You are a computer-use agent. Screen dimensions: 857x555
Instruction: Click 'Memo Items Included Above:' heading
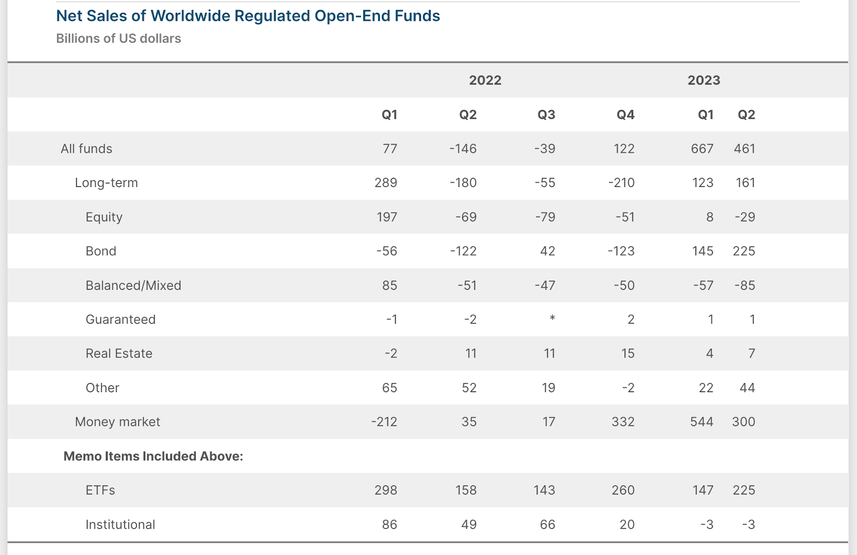[x=153, y=456]
